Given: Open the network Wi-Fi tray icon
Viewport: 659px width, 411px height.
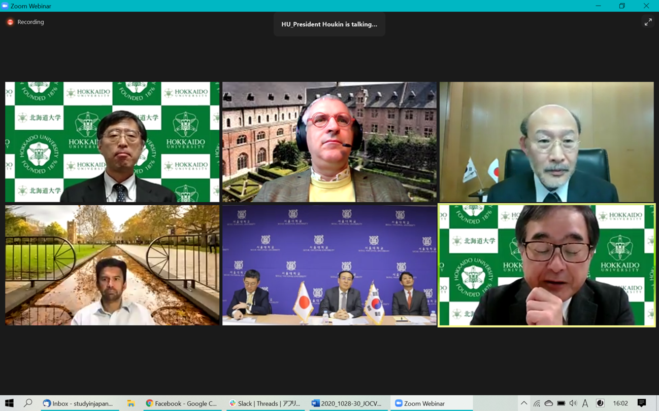Looking at the screenshot, I should 537,403.
